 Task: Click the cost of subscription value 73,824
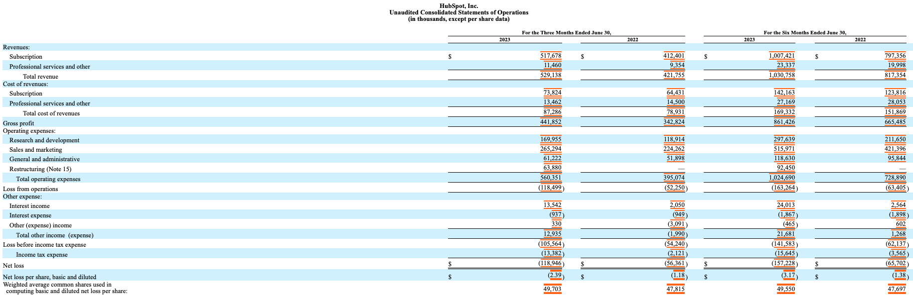[553, 92]
